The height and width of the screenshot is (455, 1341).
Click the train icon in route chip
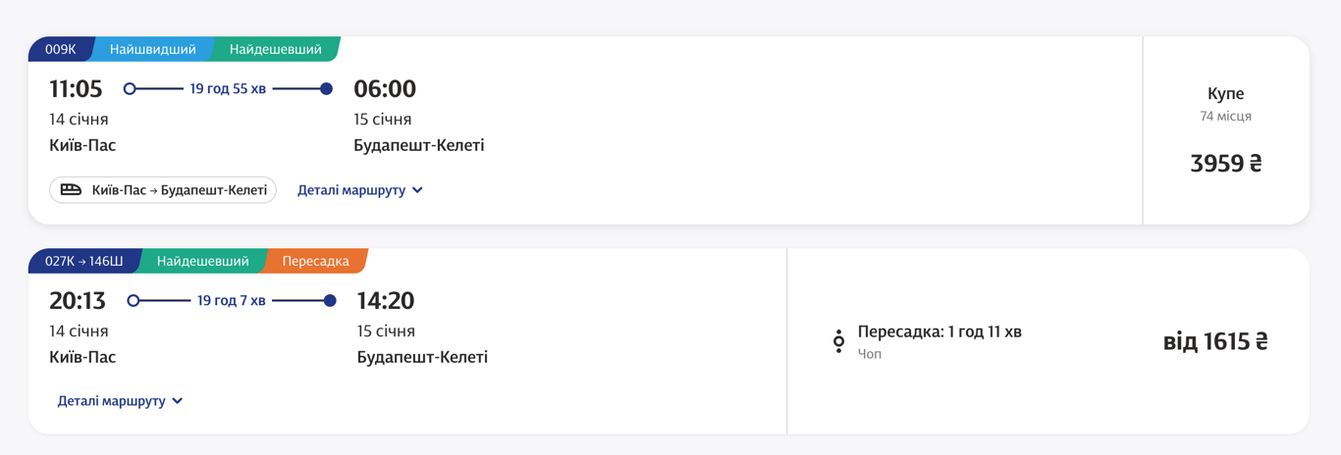point(71,190)
